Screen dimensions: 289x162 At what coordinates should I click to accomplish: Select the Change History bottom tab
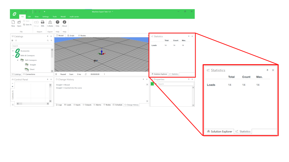tap(132, 105)
